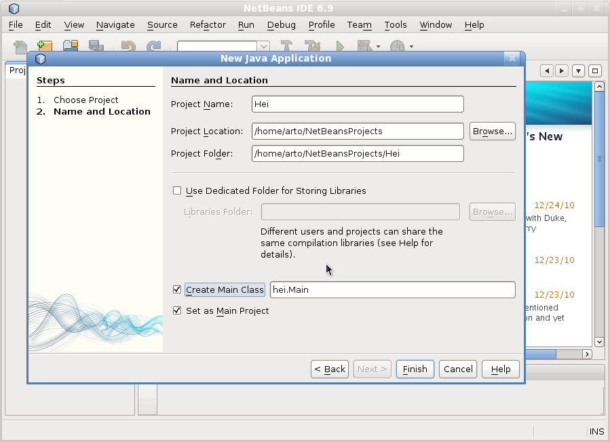Browse for the Project Location
Viewport: 610px width, 442px height.
pyautogui.click(x=492, y=132)
